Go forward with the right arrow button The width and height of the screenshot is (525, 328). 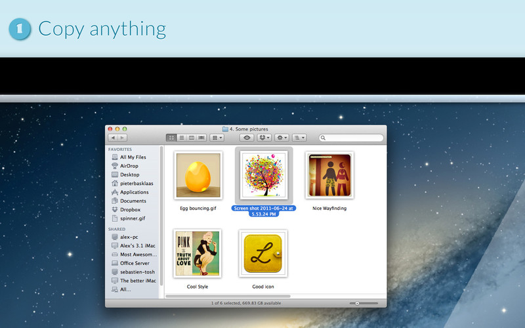coord(122,138)
